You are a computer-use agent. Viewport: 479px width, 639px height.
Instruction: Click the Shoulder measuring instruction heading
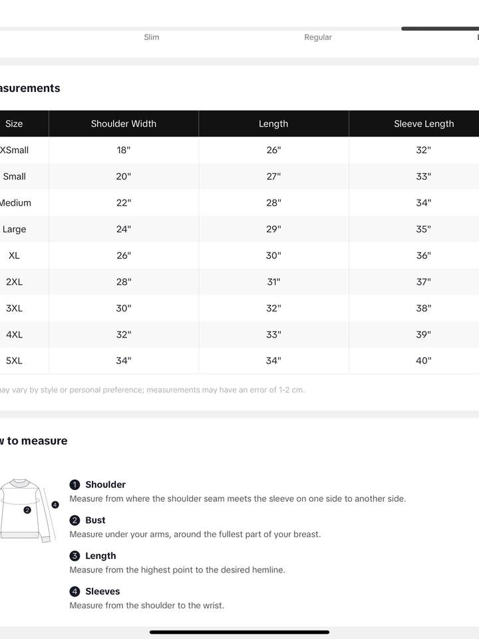[x=105, y=485]
